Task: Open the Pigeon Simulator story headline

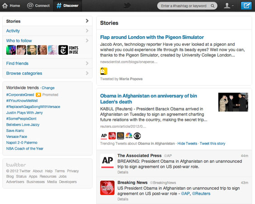Action: (152, 37)
